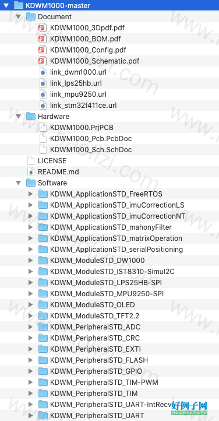Select the KDWM1000_BOM.pdf file name

coord(85,39)
